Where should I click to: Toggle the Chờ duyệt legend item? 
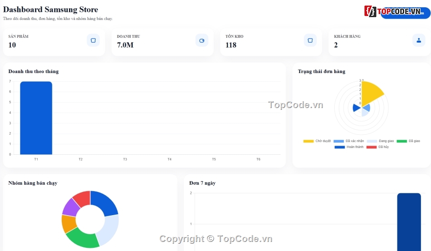pos(317,141)
